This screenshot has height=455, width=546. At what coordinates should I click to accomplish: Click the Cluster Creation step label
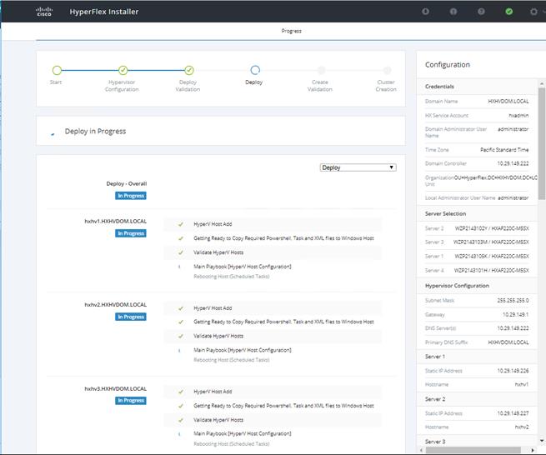(386, 86)
